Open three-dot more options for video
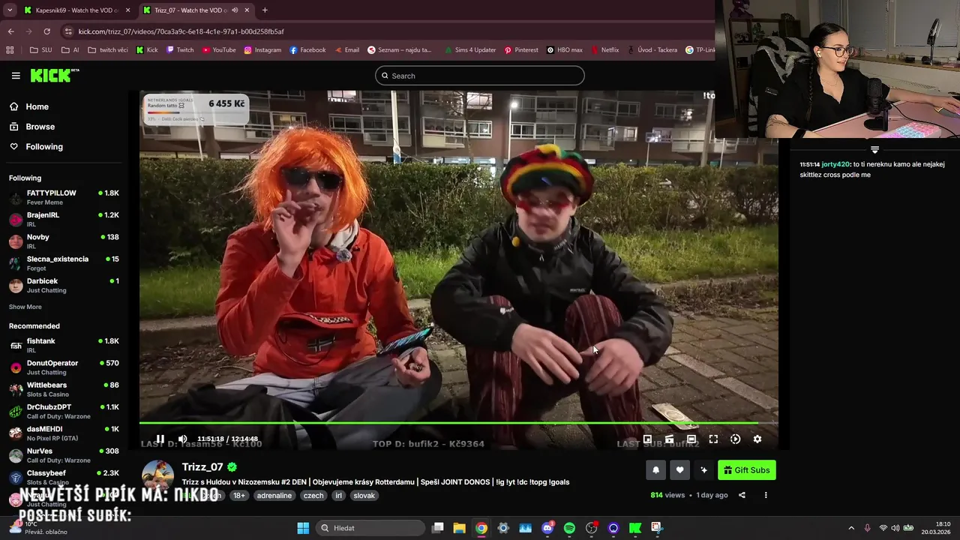The image size is (960, 540). 766,495
